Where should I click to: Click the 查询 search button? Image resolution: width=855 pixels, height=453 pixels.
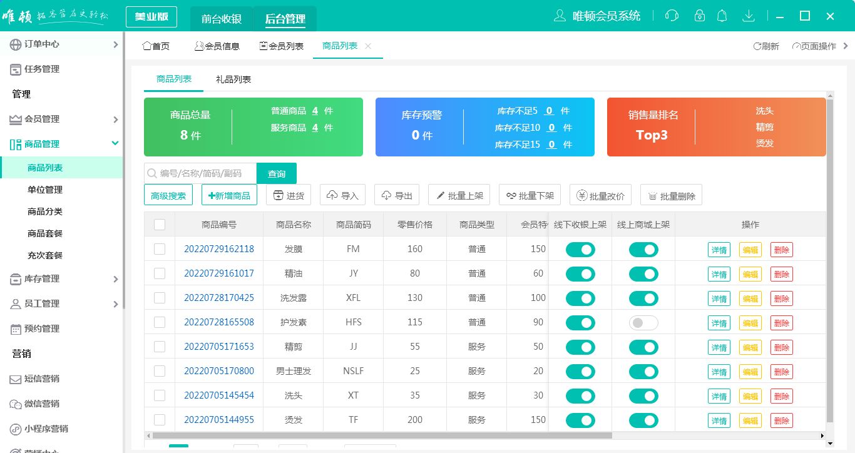tap(277, 174)
